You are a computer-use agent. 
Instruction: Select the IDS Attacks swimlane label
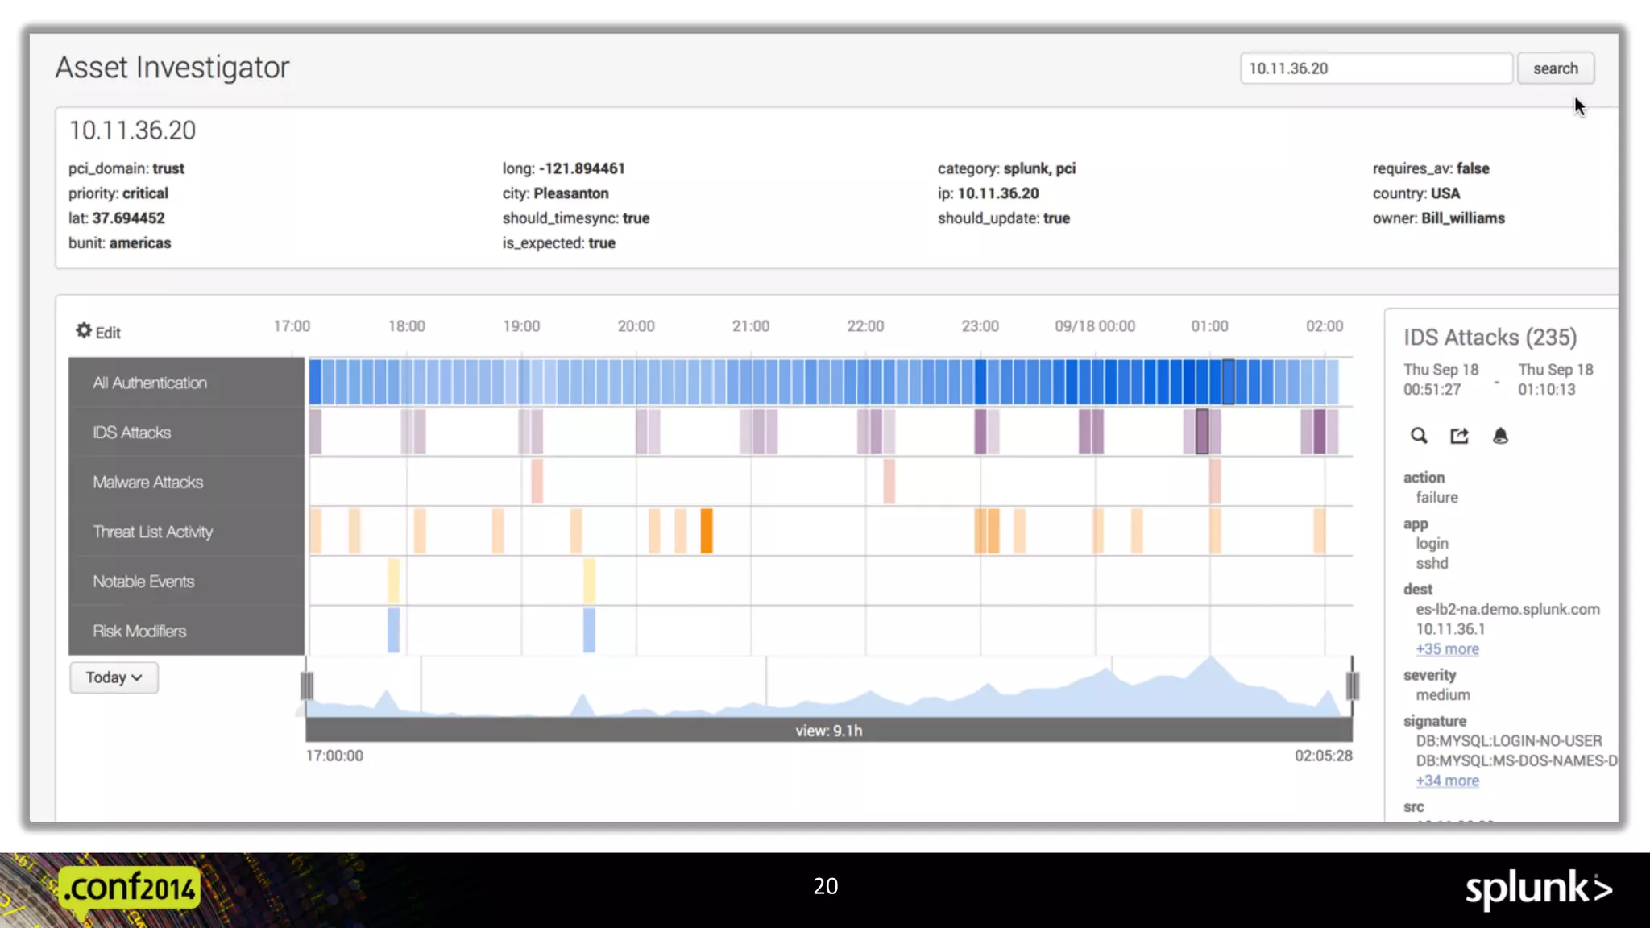click(132, 433)
